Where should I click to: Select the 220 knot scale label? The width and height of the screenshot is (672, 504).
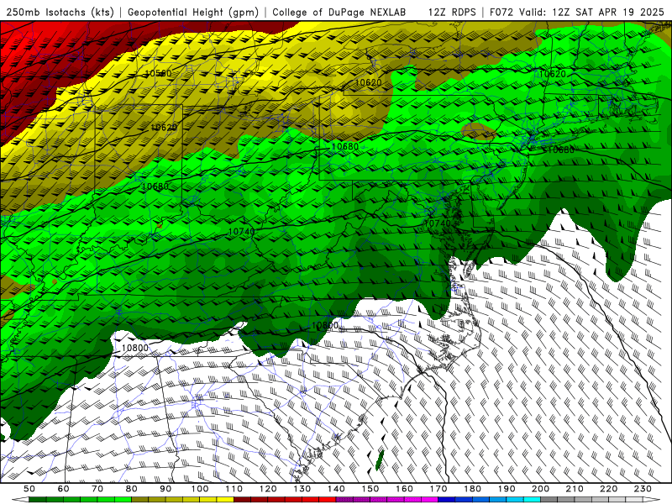point(608,489)
